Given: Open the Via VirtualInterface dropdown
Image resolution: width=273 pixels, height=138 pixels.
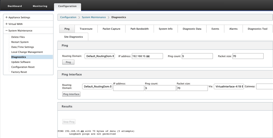Looking at the screenshot, I should pos(229,87).
